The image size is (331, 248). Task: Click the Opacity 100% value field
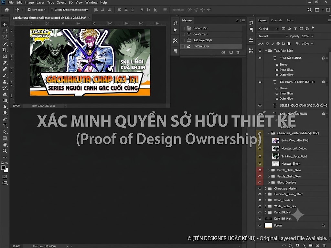coord(305,36)
